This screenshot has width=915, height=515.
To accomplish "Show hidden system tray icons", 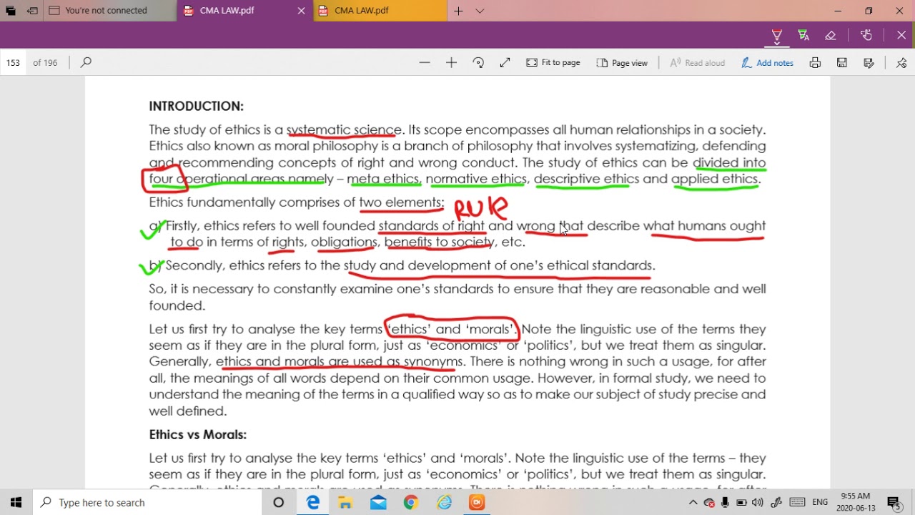I will 693,502.
